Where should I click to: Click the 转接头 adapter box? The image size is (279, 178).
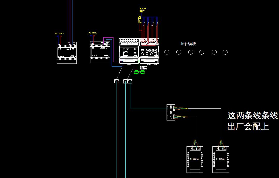[x=170, y=112]
